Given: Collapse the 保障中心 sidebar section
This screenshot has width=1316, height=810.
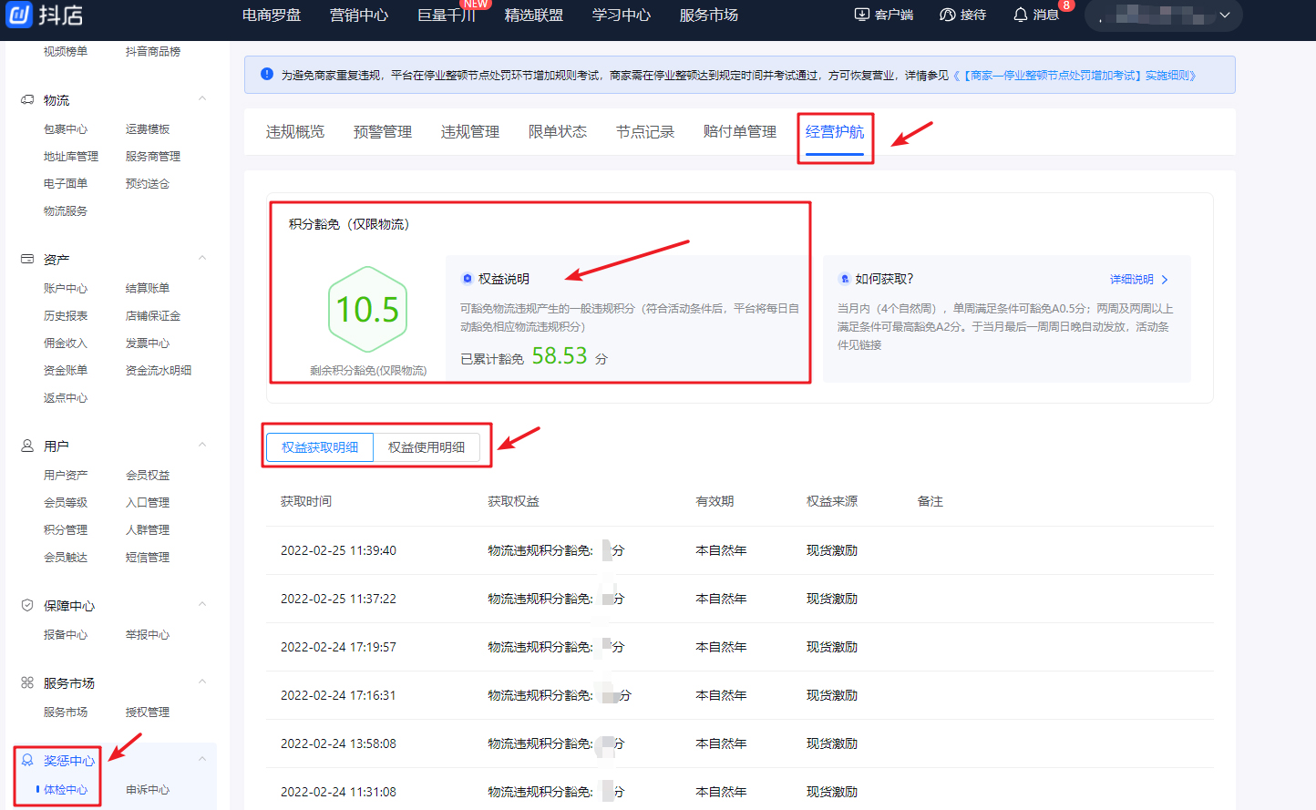Looking at the screenshot, I should click(202, 604).
